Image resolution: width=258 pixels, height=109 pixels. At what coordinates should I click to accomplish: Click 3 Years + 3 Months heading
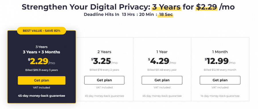(42, 52)
